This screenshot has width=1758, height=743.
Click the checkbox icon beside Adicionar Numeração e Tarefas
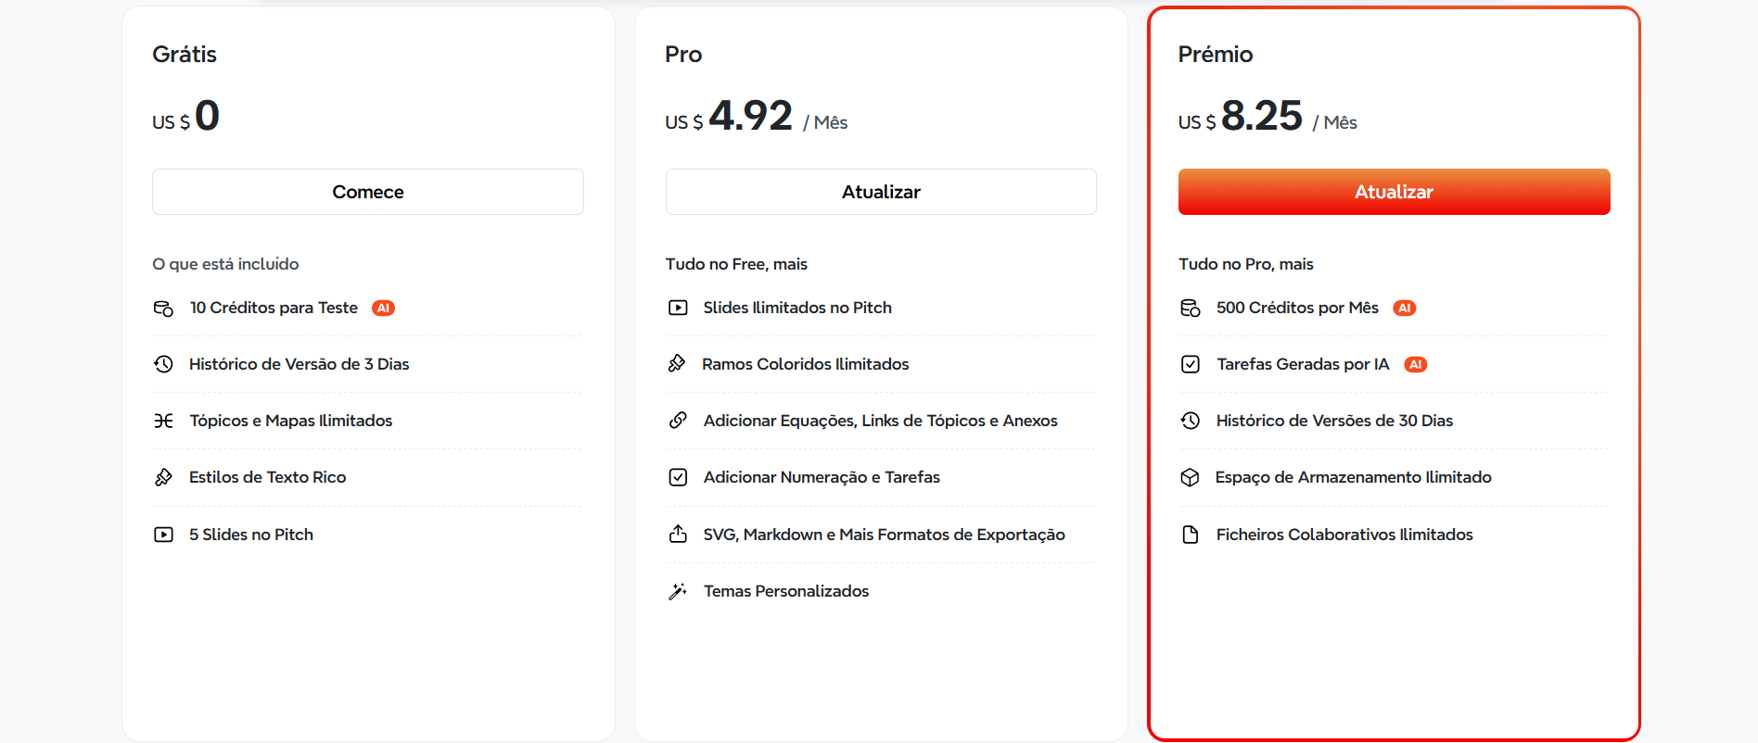tap(678, 477)
